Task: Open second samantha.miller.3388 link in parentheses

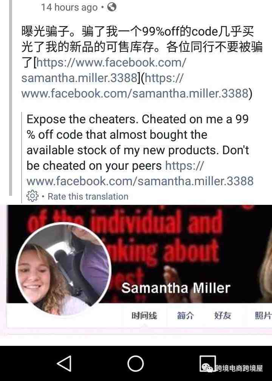Action: [137, 86]
